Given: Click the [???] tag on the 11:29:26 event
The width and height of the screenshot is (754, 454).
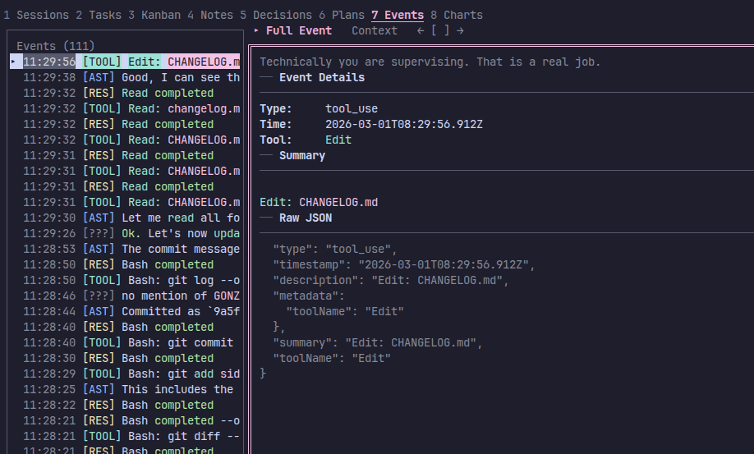Looking at the screenshot, I should point(99,233).
